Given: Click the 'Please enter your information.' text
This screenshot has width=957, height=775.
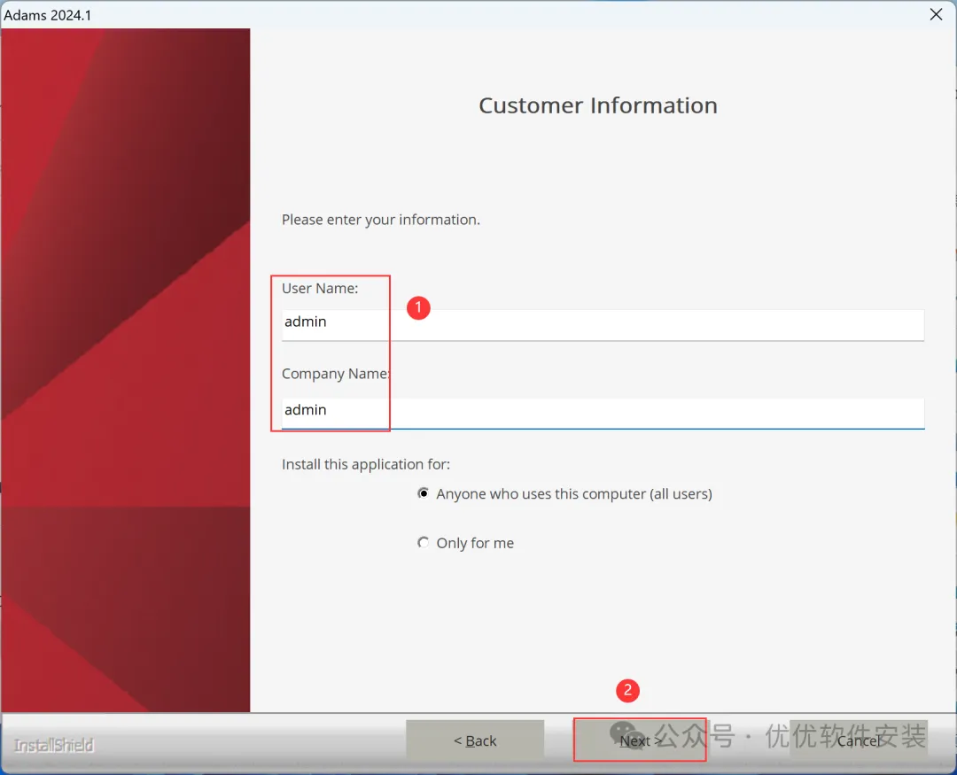Looking at the screenshot, I should (x=381, y=220).
